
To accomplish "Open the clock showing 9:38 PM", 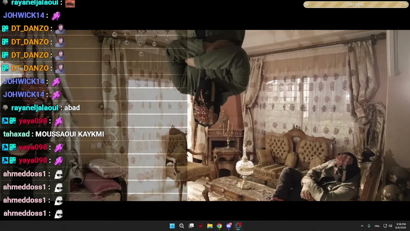I will [401, 226].
